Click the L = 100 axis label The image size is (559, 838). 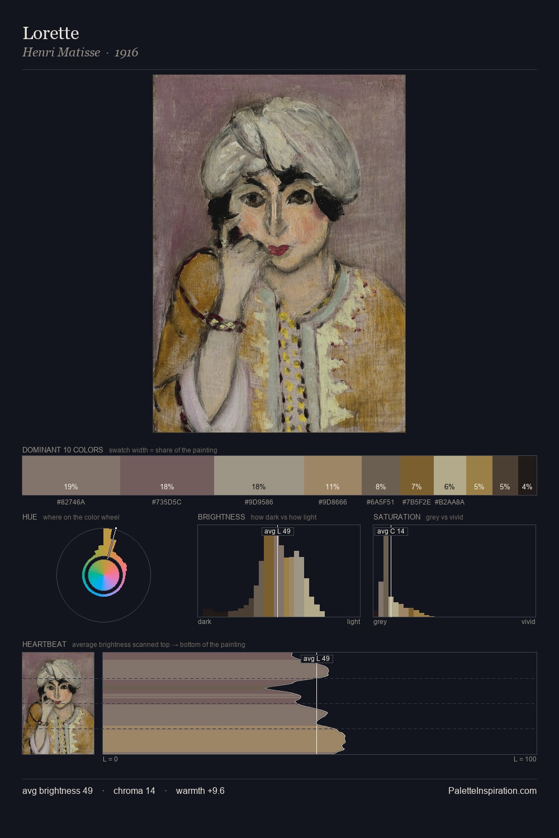point(525,759)
